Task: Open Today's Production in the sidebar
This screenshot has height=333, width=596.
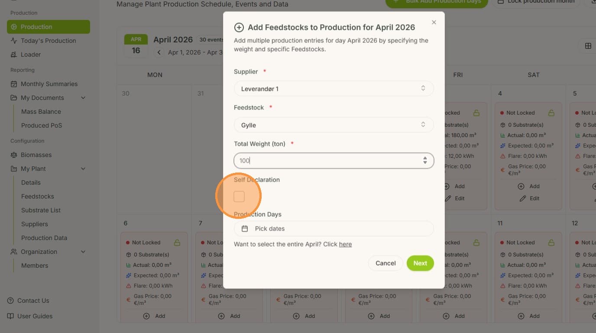Action: point(49,41)
